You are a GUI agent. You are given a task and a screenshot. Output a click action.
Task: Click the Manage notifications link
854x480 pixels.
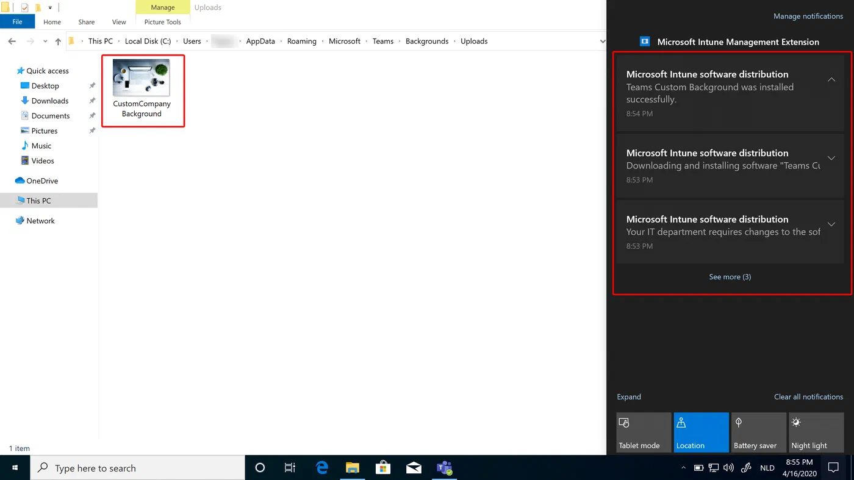point(808,16)
